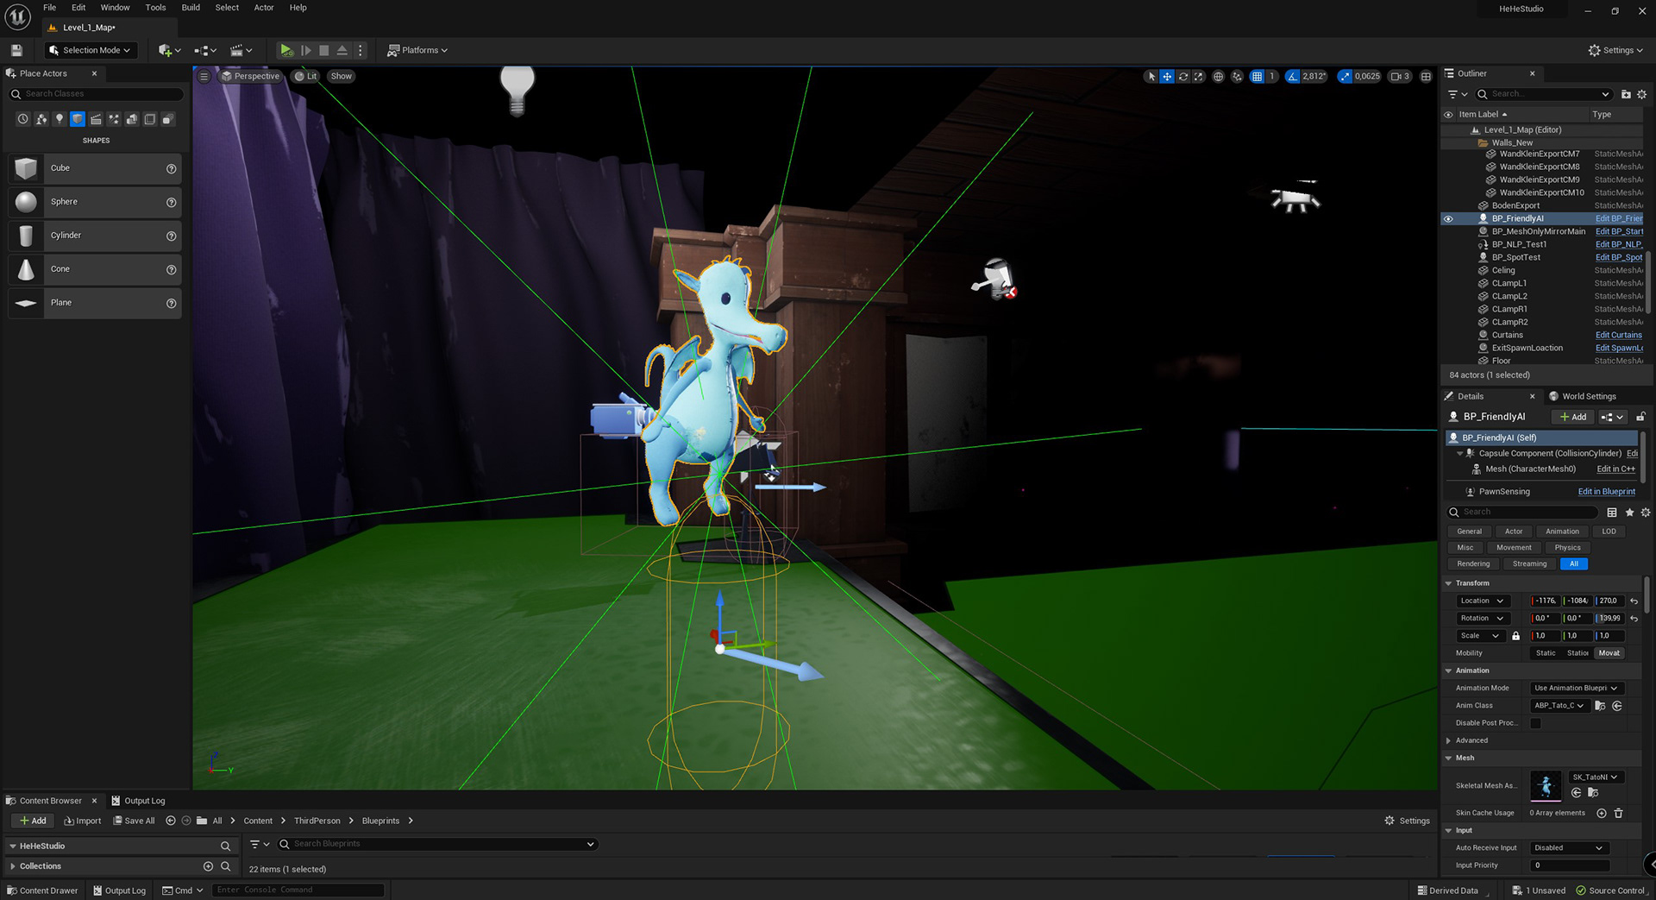Open camera speed setting showing 3
Viewport: 1656px width, 900px height.
coord(1400,76)
